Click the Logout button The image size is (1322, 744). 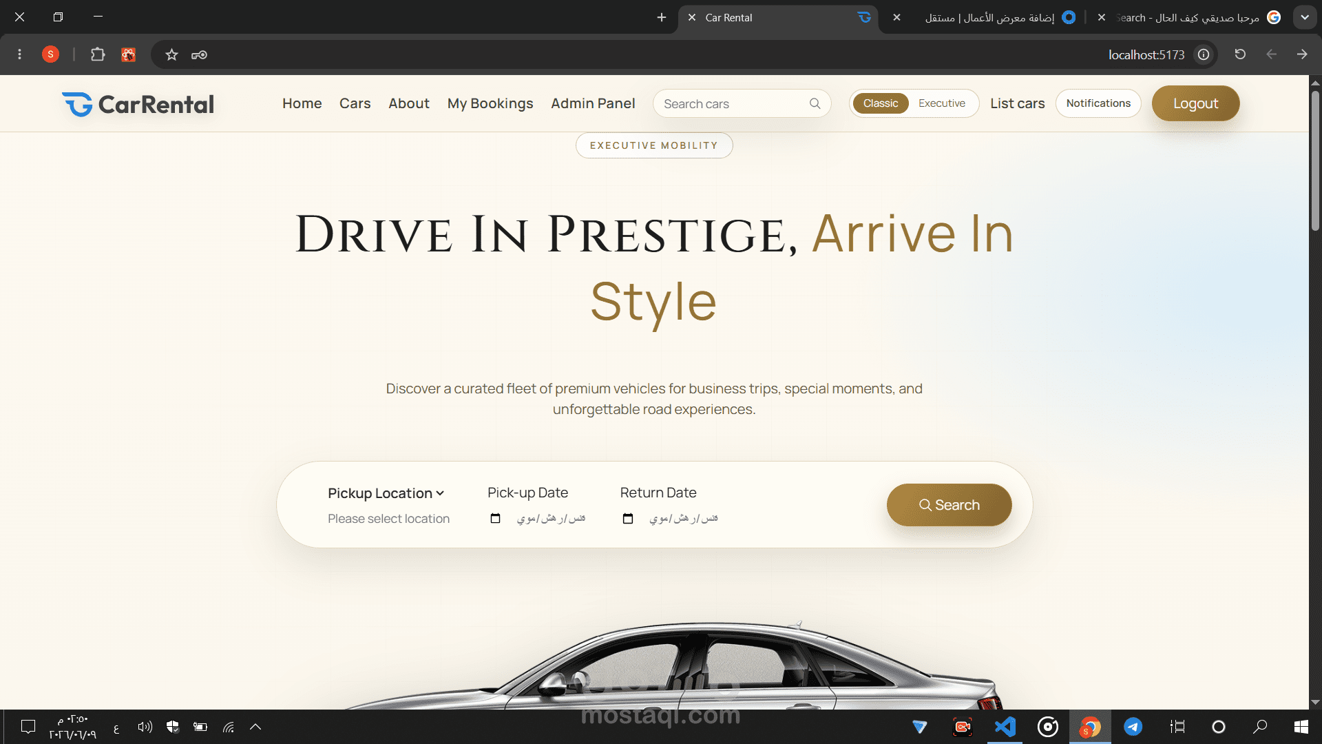1195,103
